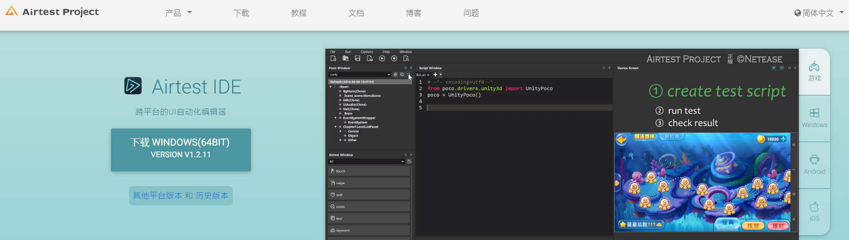Open the Run menu in the IDE
849x240 pixels.
(x=348, y=52)
